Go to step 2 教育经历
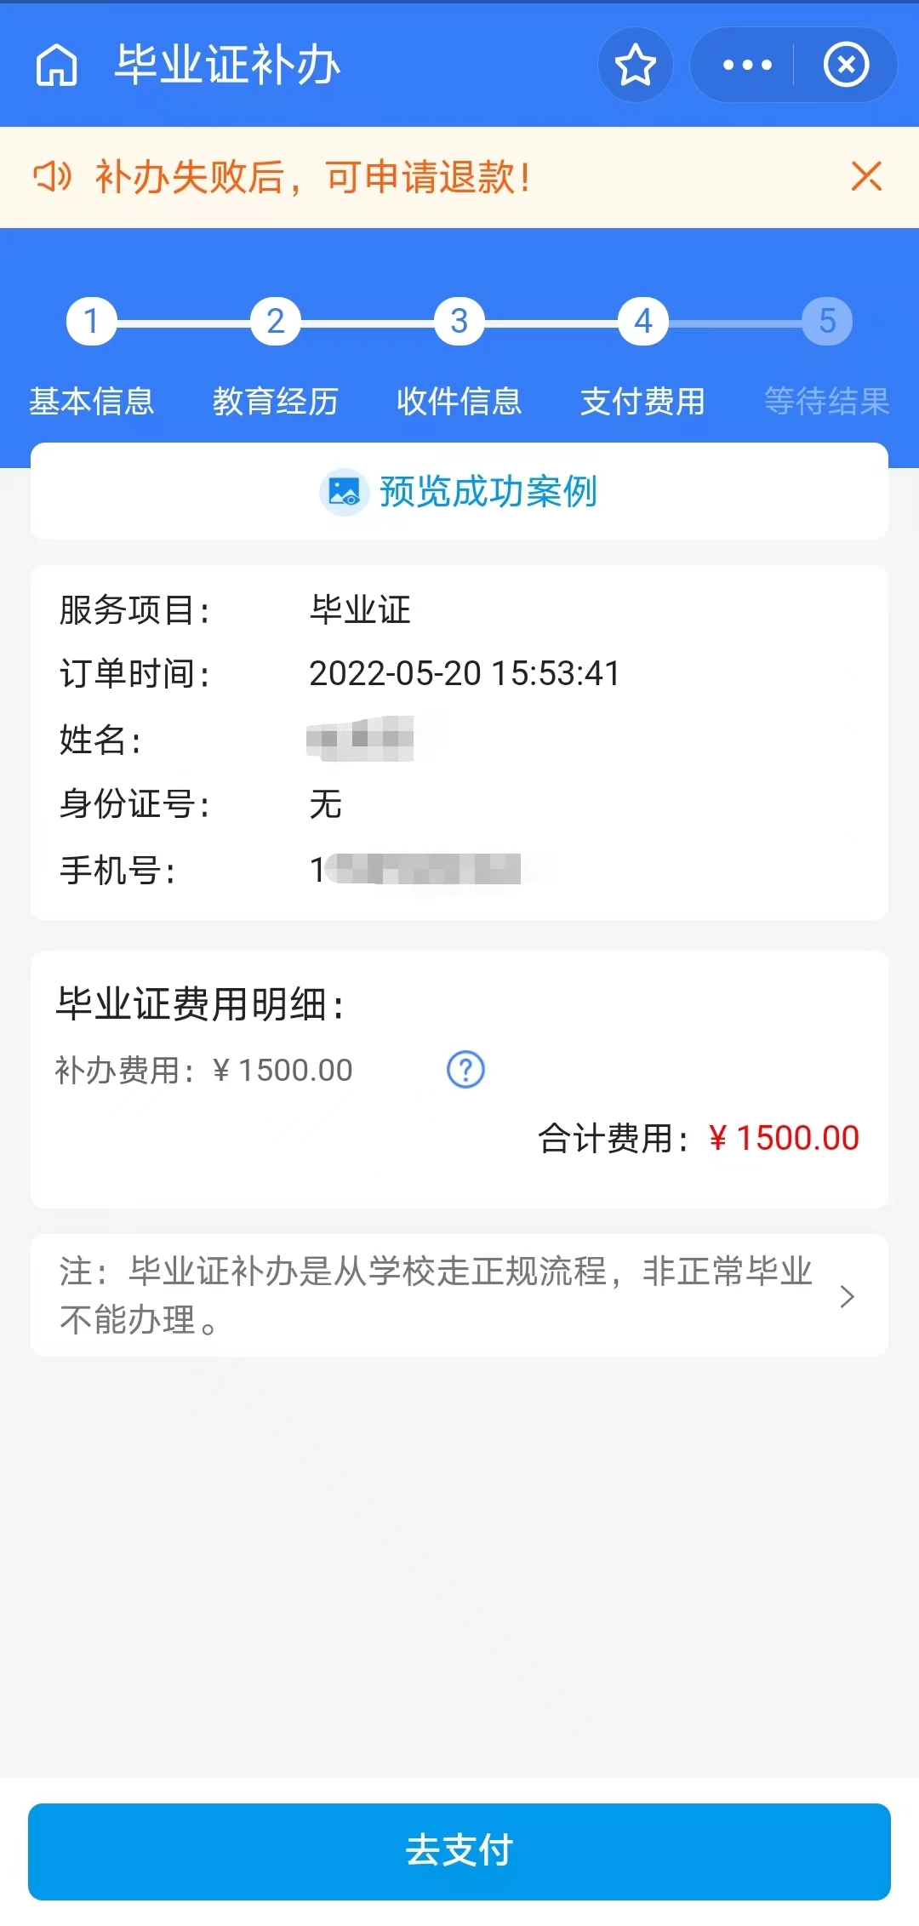The height and width of the screenshot is (1926, 919). (276, 321)
